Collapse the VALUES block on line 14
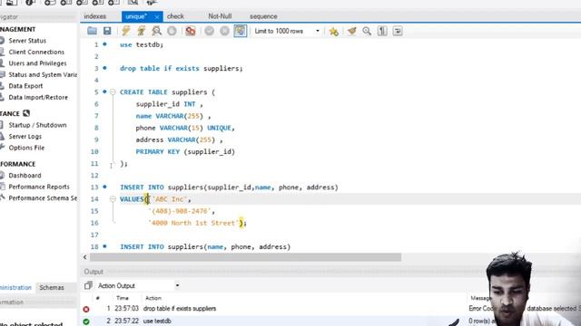Image resolution: width=581 pixels, height=326 pixels. pos(113,199)
